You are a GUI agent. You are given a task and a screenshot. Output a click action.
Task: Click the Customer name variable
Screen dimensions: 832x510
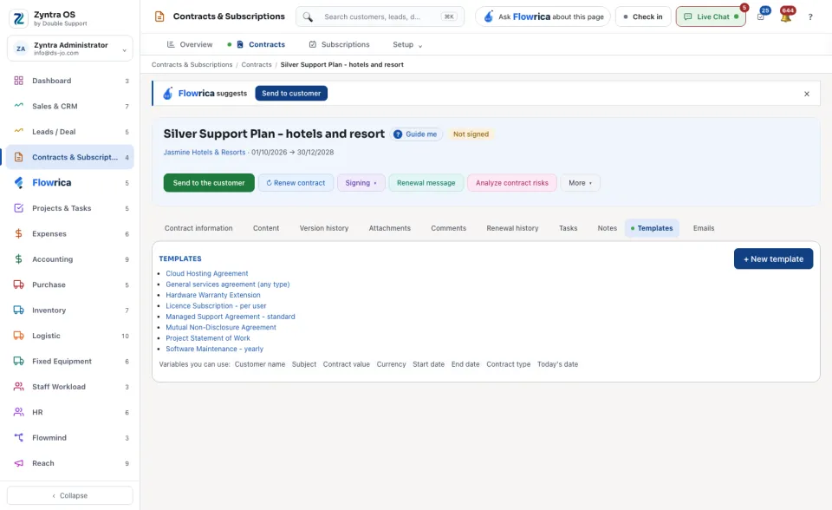[260, 364]
